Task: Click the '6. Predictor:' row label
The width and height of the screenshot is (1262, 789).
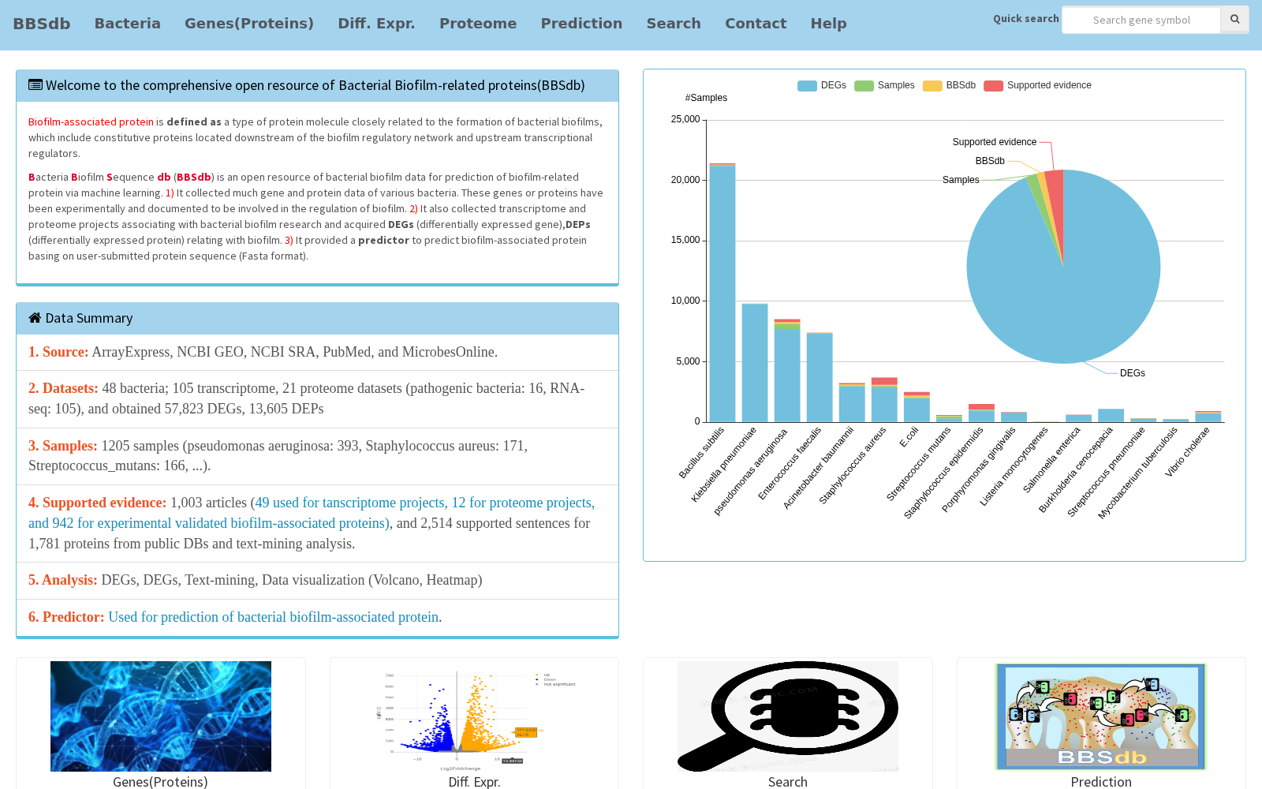Action: [x=66, y=617]
